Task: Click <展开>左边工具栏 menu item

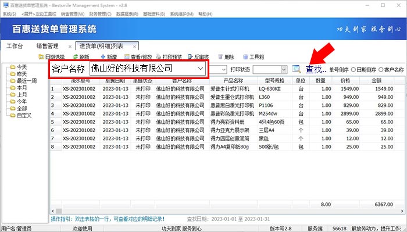Action: (39, 14)
